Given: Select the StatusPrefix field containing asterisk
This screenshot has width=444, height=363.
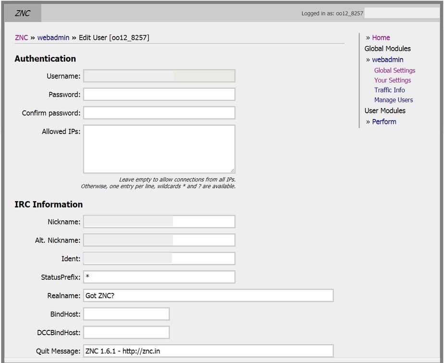Looking at the screenshot, I should tap(159, 277).
